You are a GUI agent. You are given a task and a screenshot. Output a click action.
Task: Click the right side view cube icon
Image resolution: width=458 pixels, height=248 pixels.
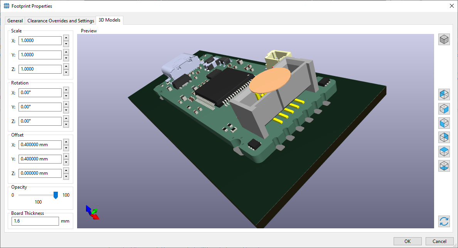point(444,109)
